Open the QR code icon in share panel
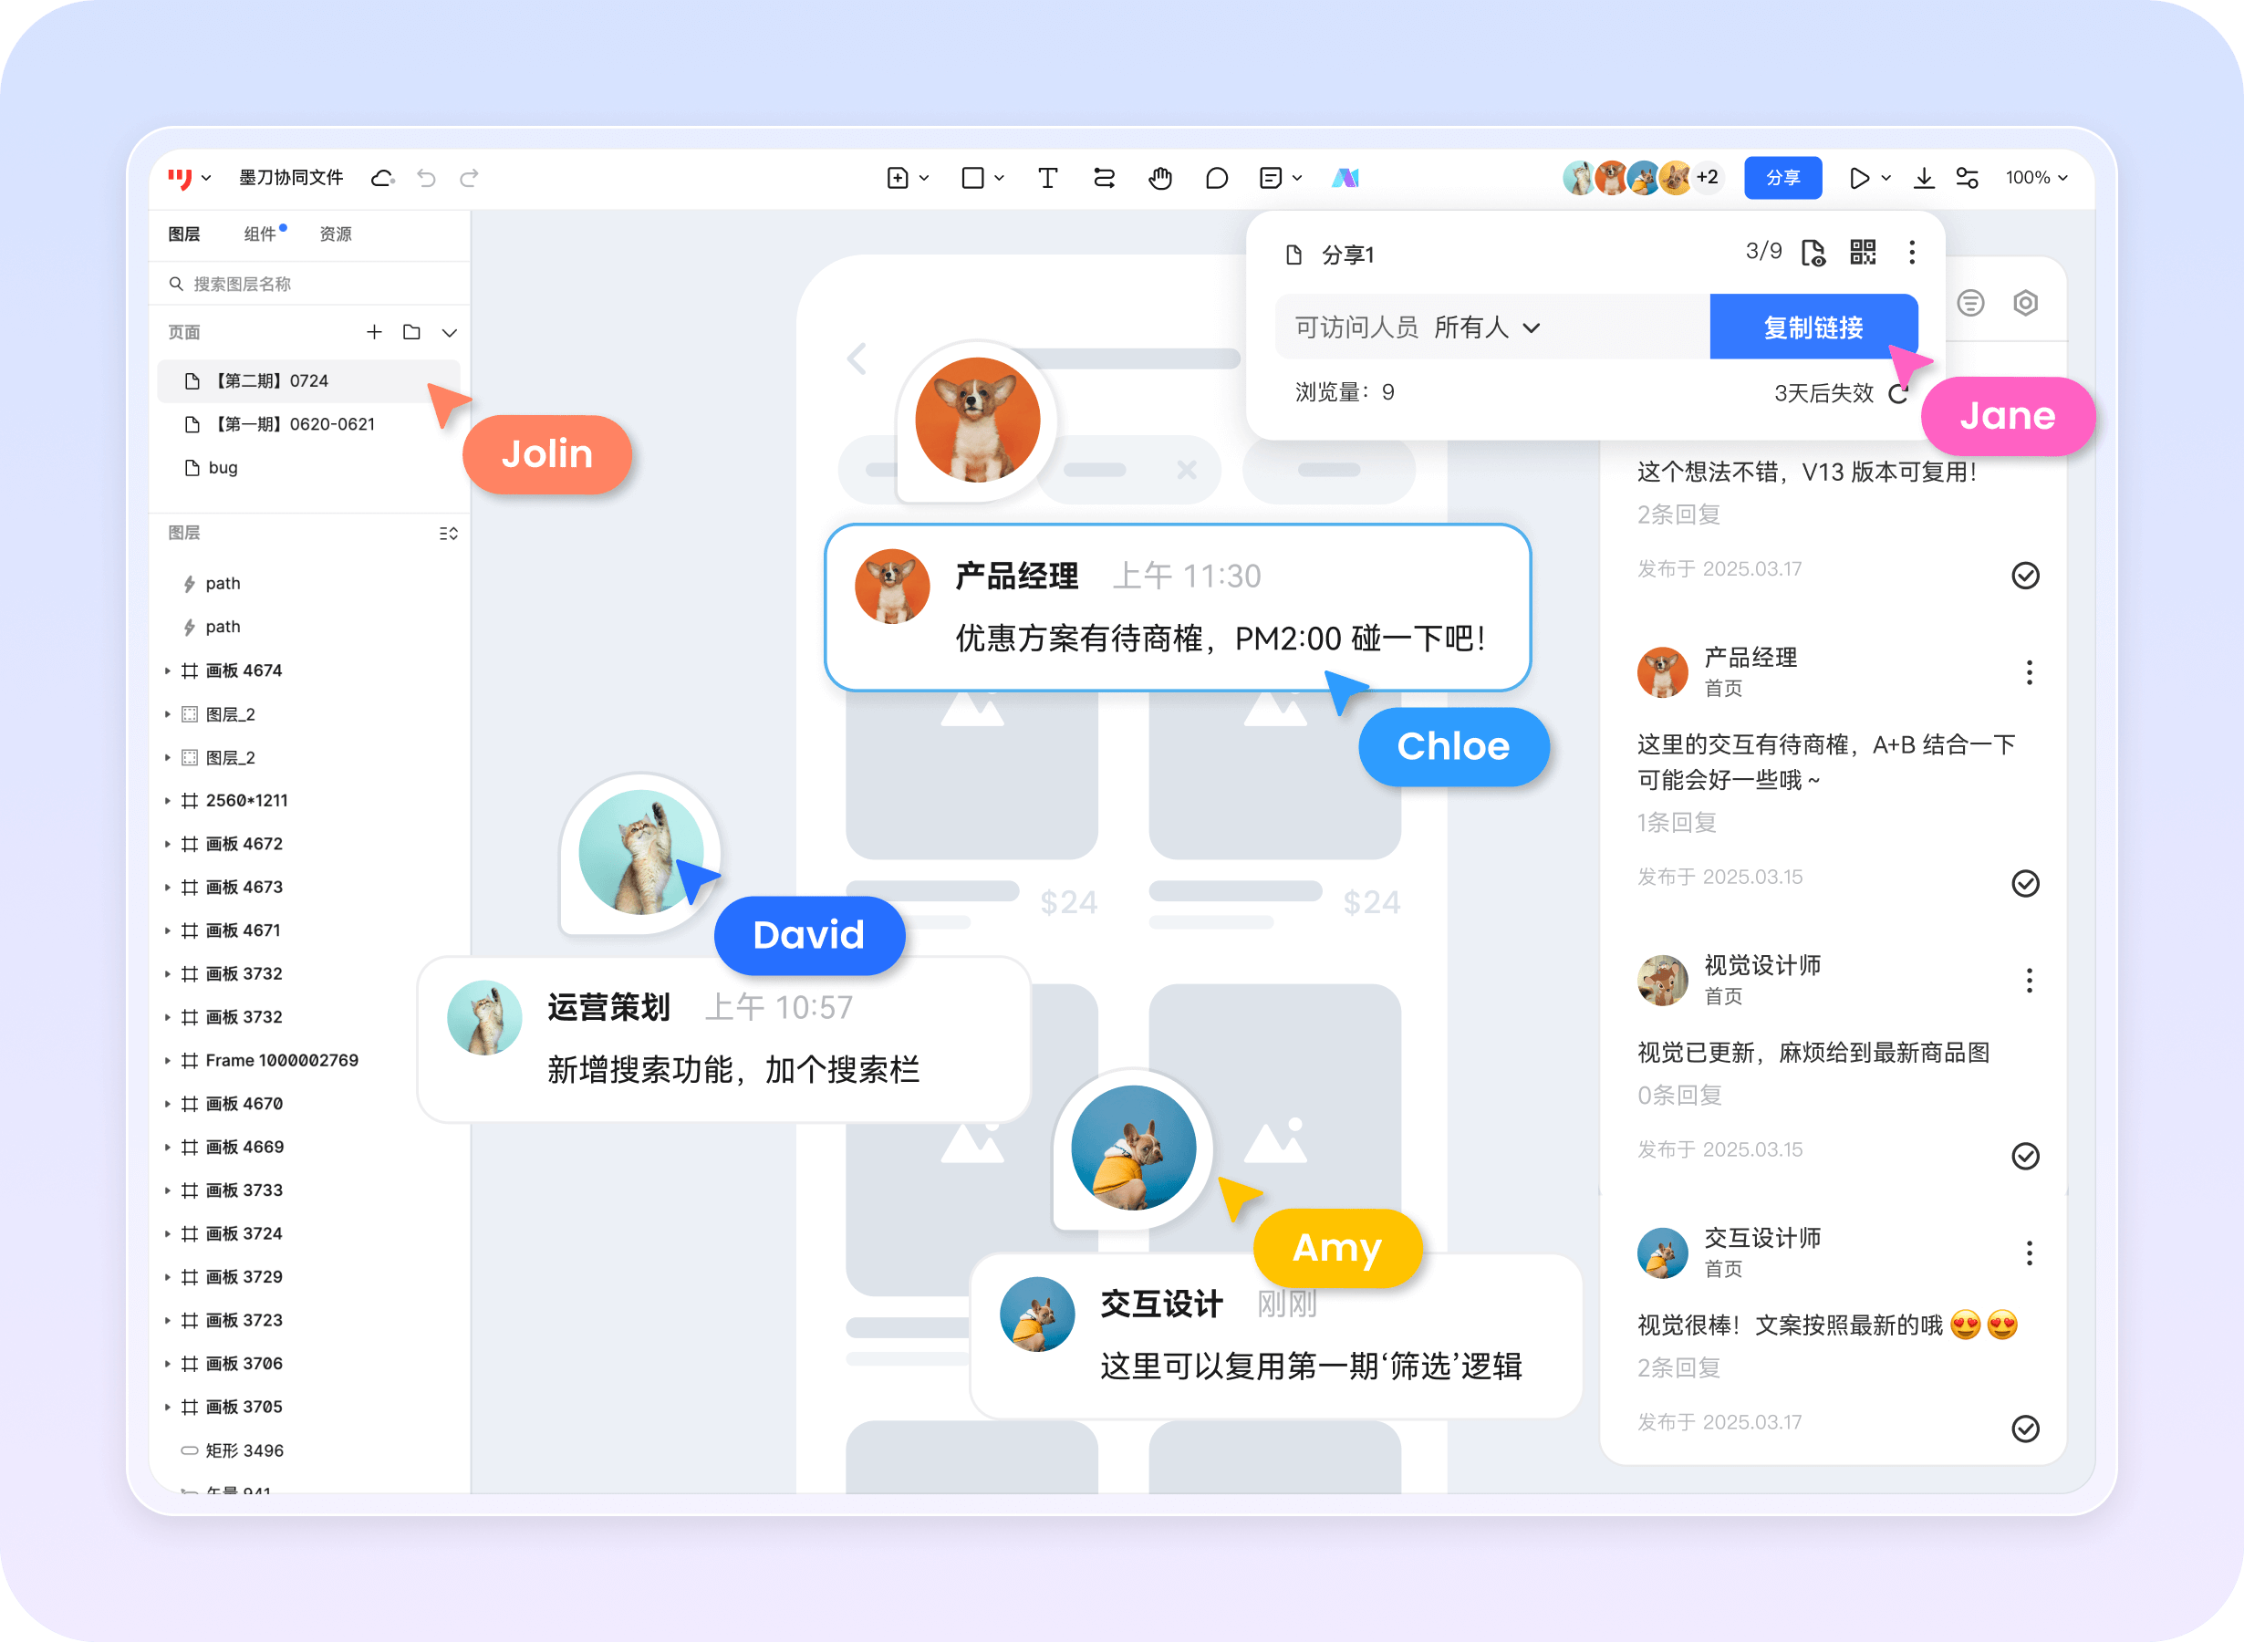Image resolution: width=2244 pixels, height=1642 pixels. tap(1864, 253)
